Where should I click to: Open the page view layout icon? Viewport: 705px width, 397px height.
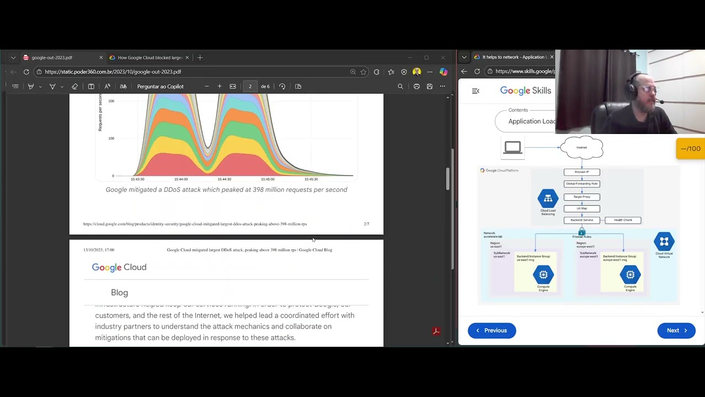click(298, 87)
